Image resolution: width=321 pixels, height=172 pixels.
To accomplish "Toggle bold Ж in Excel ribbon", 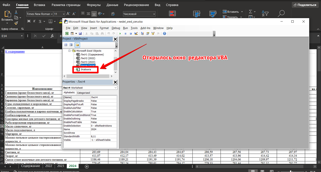I will coord(29,21).
